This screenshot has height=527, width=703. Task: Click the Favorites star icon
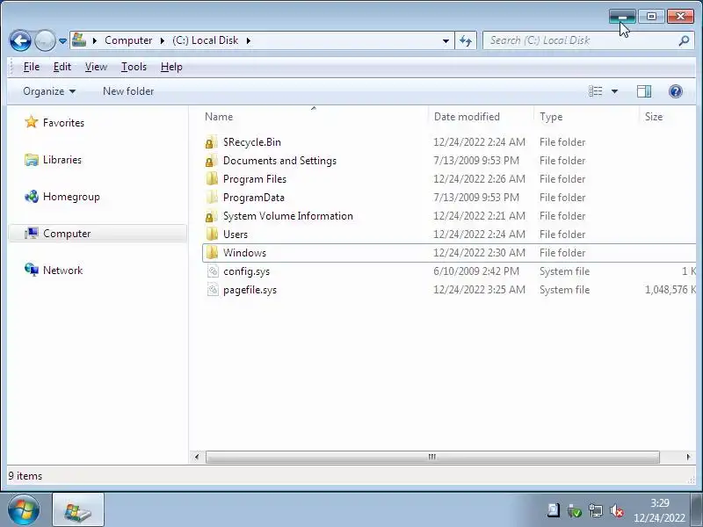click(x=32, y=122)
